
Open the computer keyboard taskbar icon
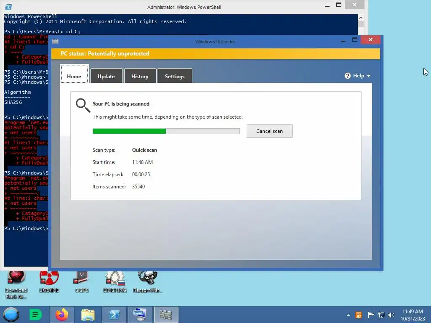(140, 315)
